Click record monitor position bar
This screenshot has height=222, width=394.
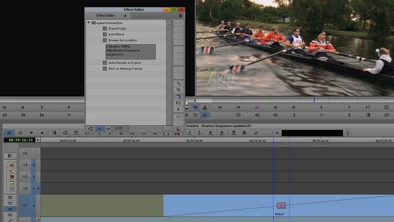coord(295,100)
